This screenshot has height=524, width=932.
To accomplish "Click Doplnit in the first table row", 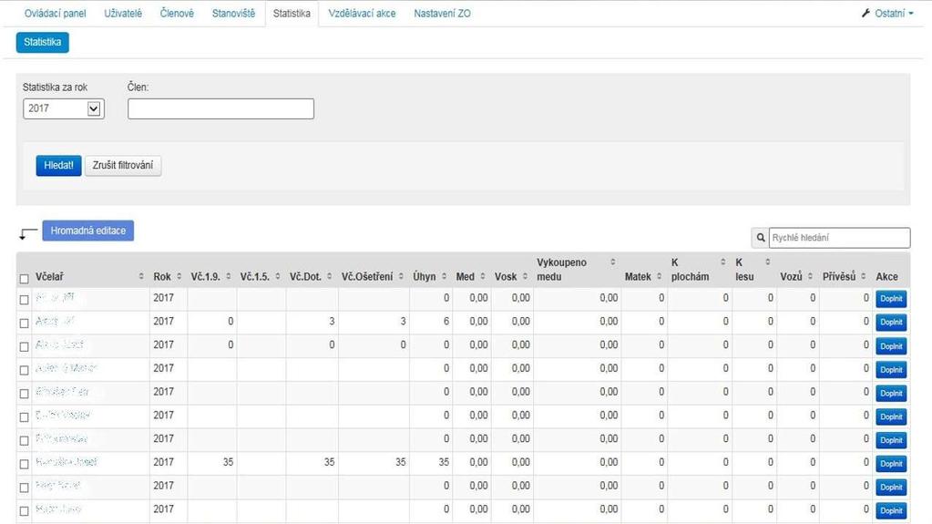I will coord(891,299).
